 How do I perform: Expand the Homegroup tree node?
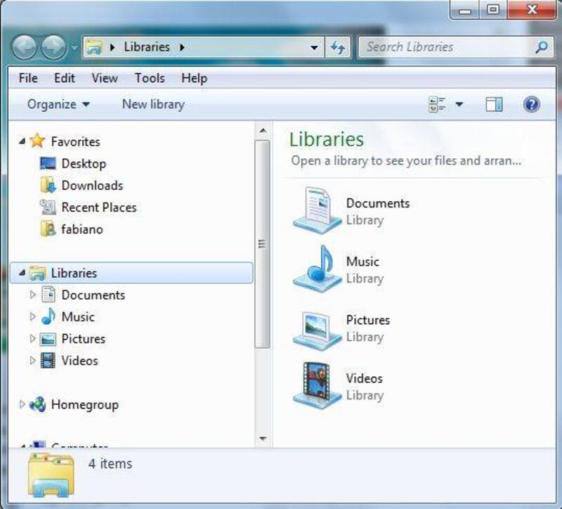pyautogui.click(x=22, y=404)
